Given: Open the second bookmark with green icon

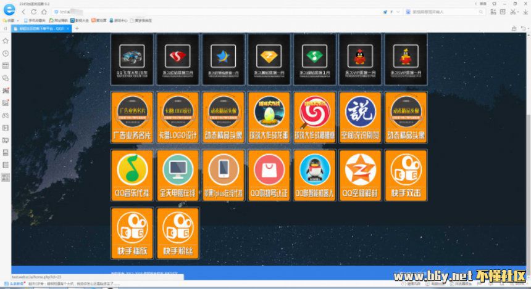Looking at the screenshot, I should [x=59, y=20].
